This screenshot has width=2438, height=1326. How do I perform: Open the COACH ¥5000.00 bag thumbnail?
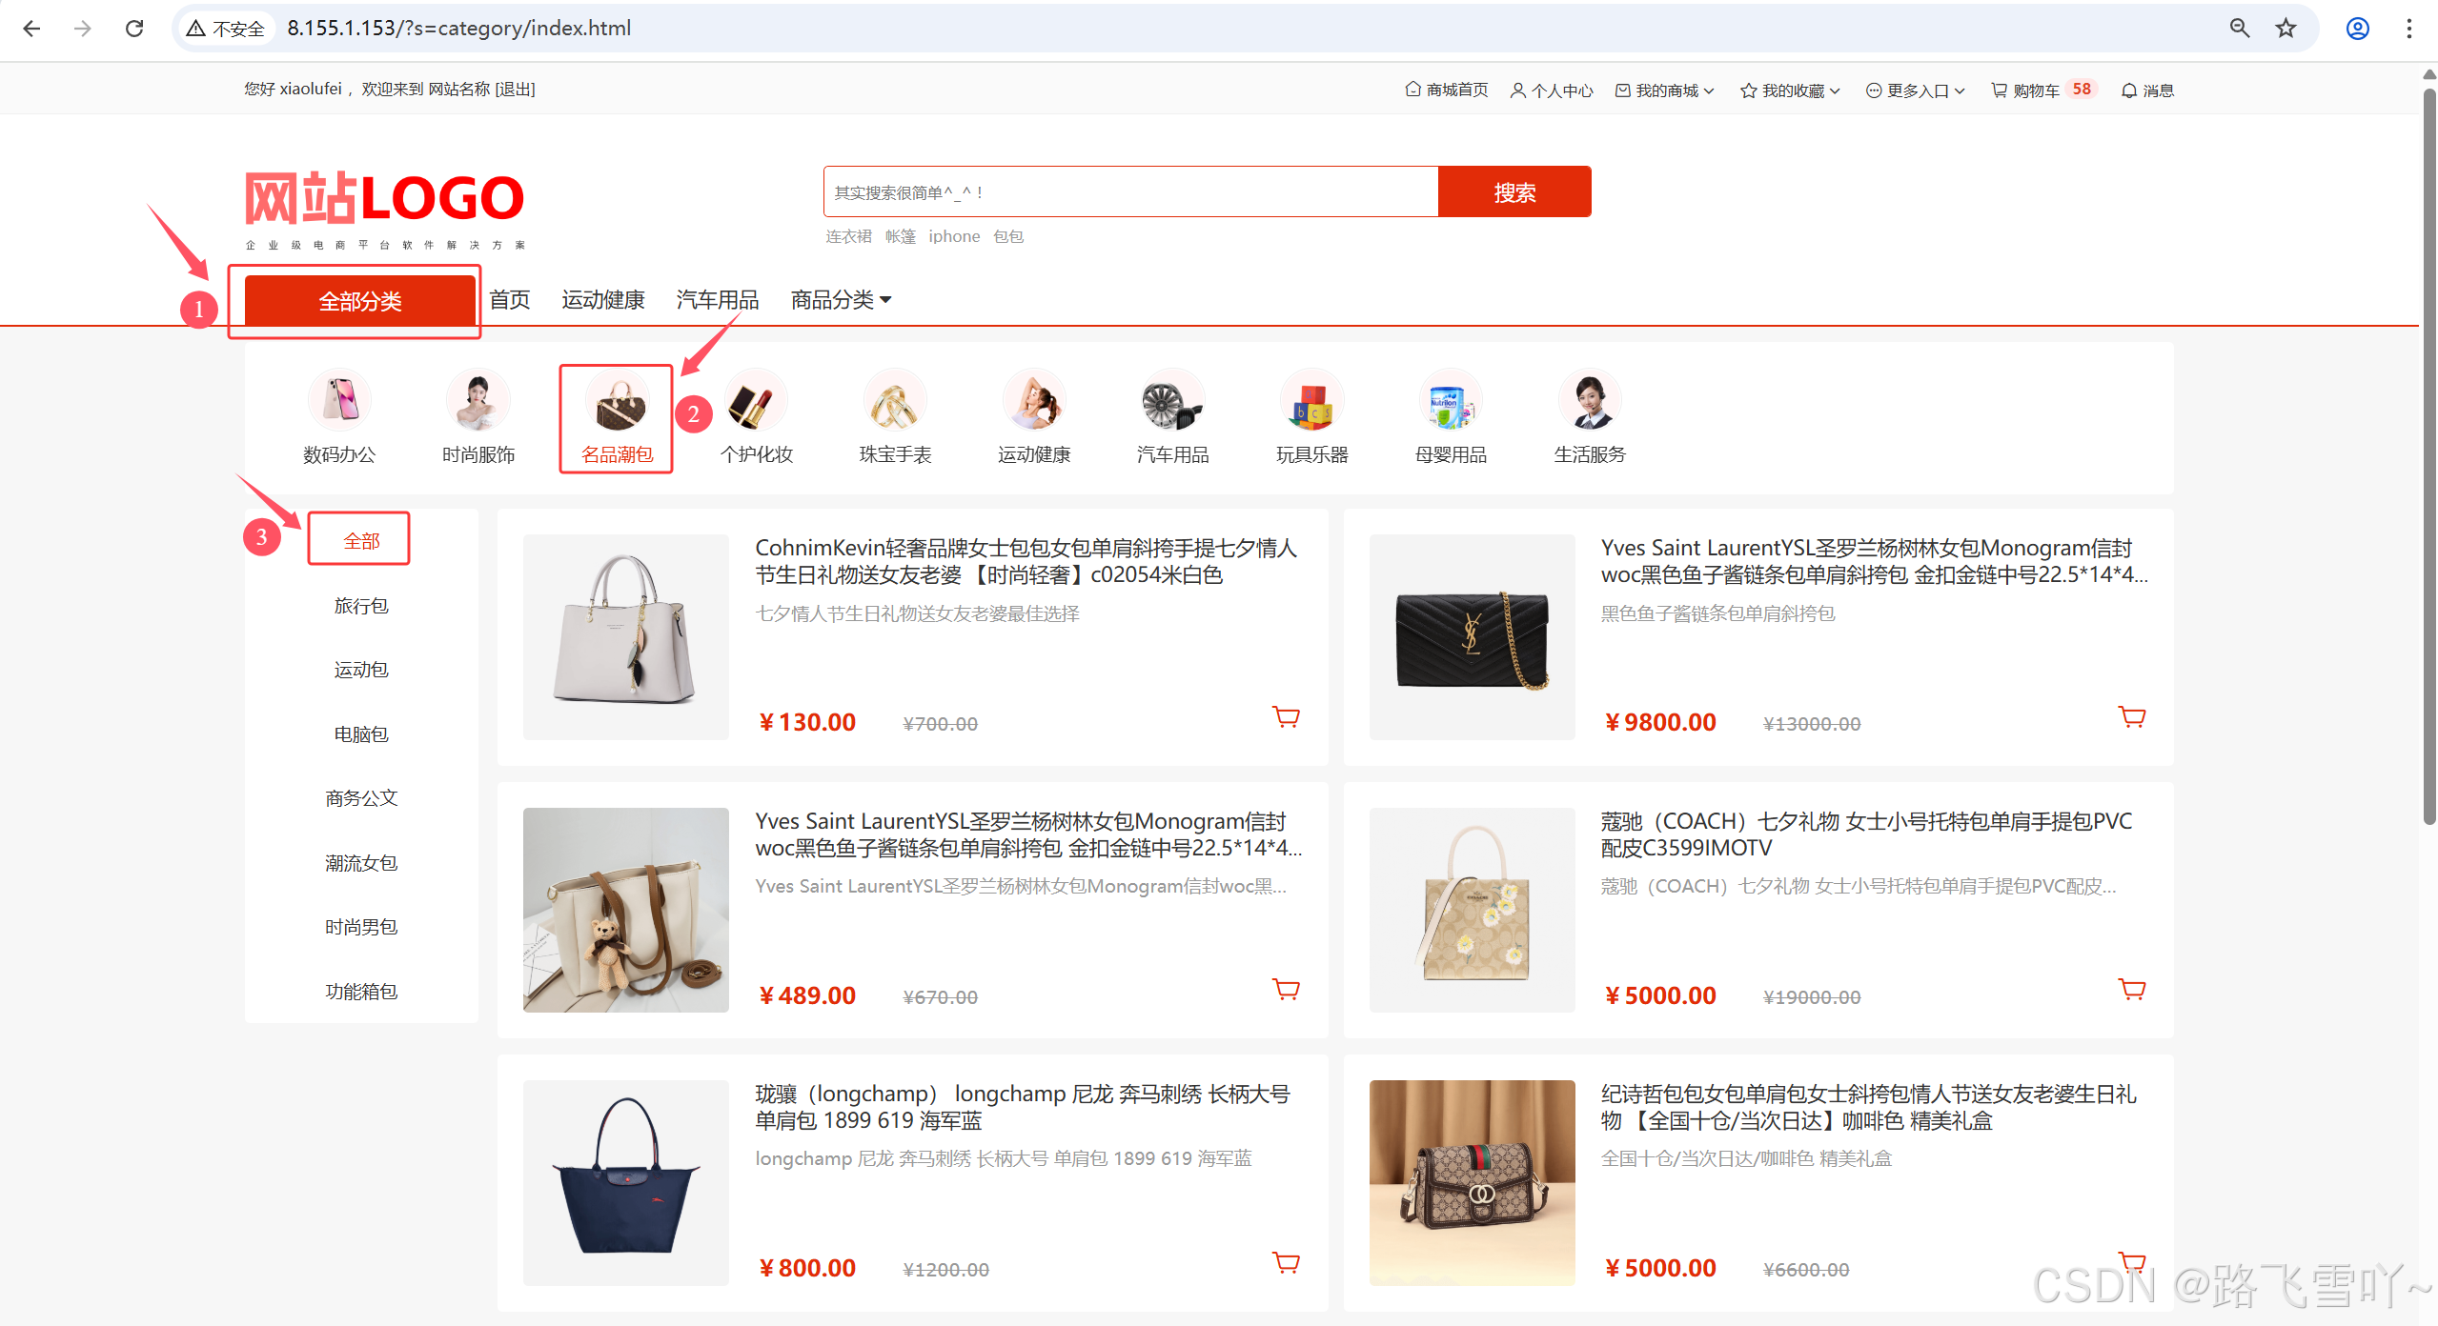click(x=1472, y=910)
